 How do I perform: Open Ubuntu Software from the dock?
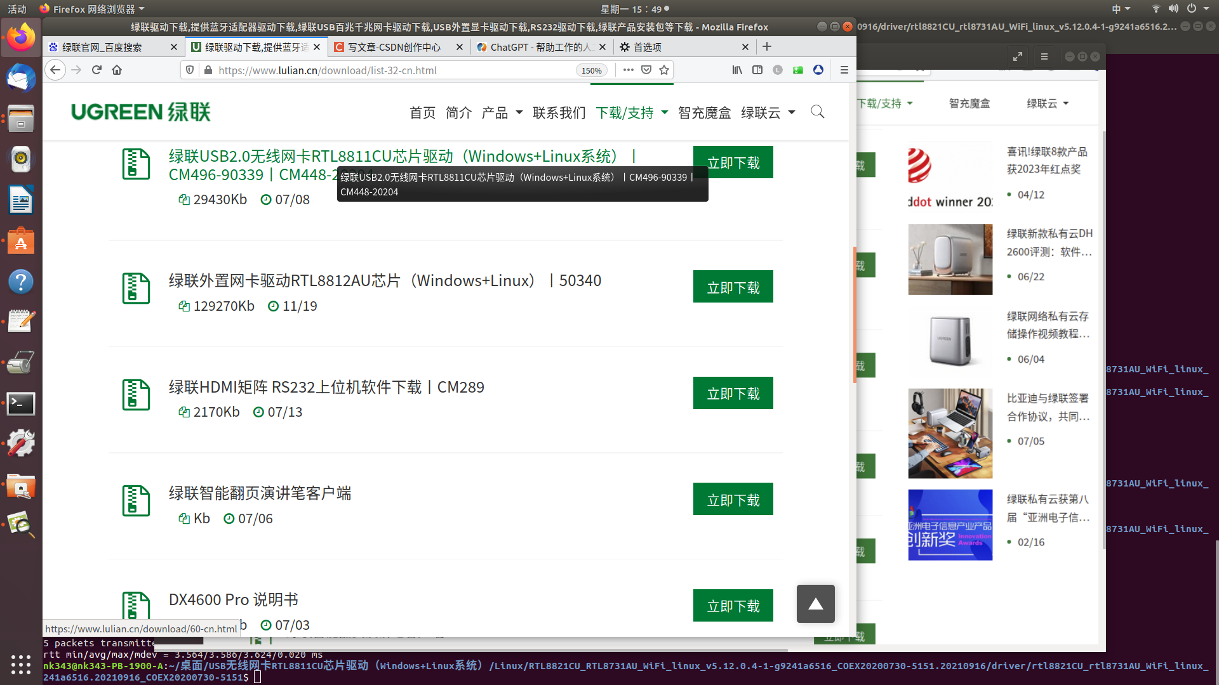click(x=21, y=241)
